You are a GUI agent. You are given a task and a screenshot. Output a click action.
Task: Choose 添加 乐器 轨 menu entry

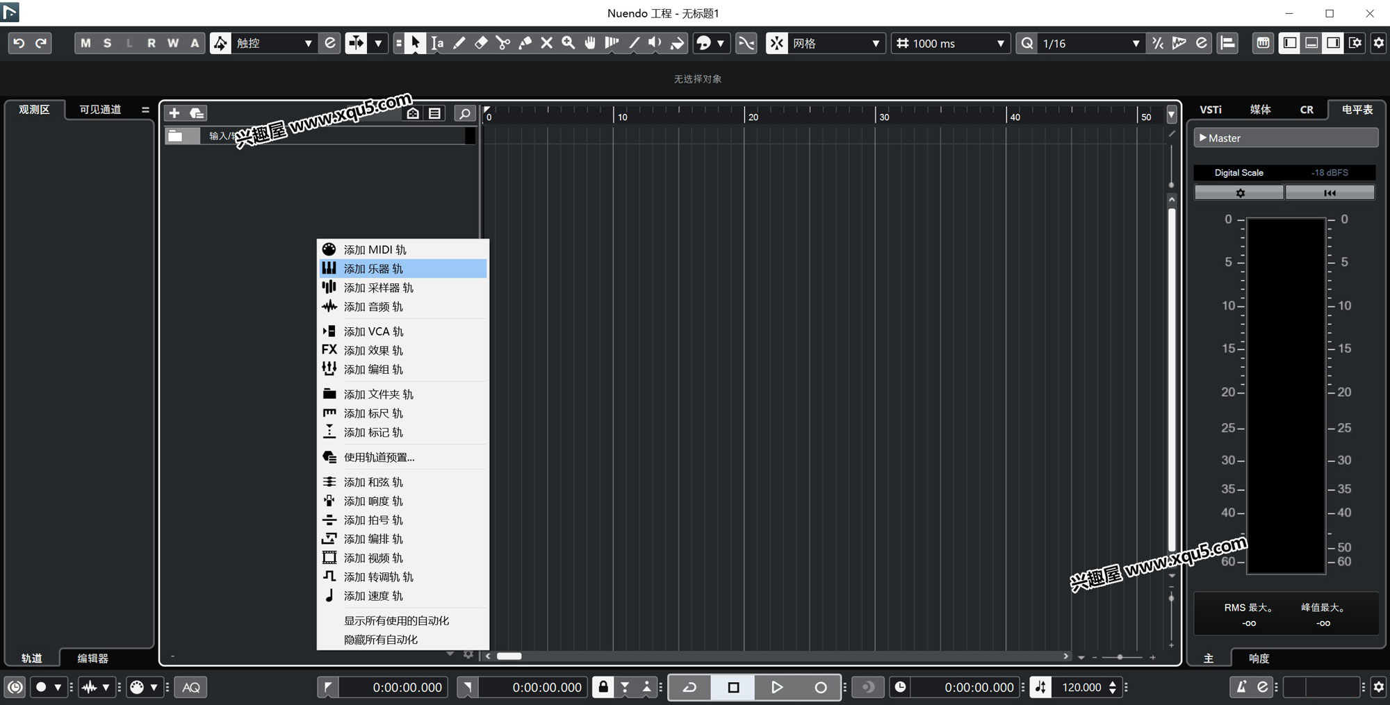[403, 268]
